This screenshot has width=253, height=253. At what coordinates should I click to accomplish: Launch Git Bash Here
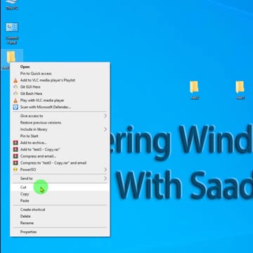coord(60,93)
